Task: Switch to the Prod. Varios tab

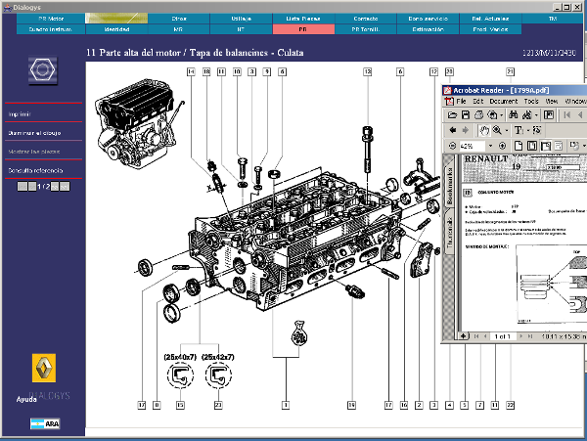Action: [490, 29]
